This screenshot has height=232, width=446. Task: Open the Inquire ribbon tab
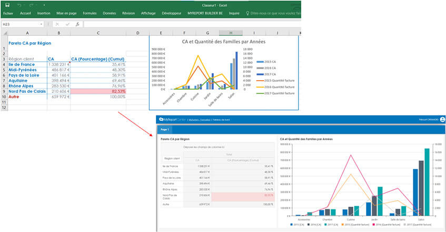coord(234,13)
